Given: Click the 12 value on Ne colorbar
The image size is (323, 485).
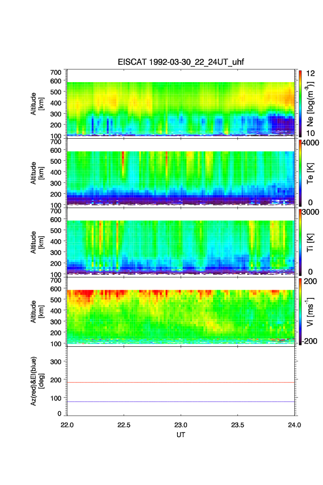Looking at the screenshot, I should [x=310, y=73].
